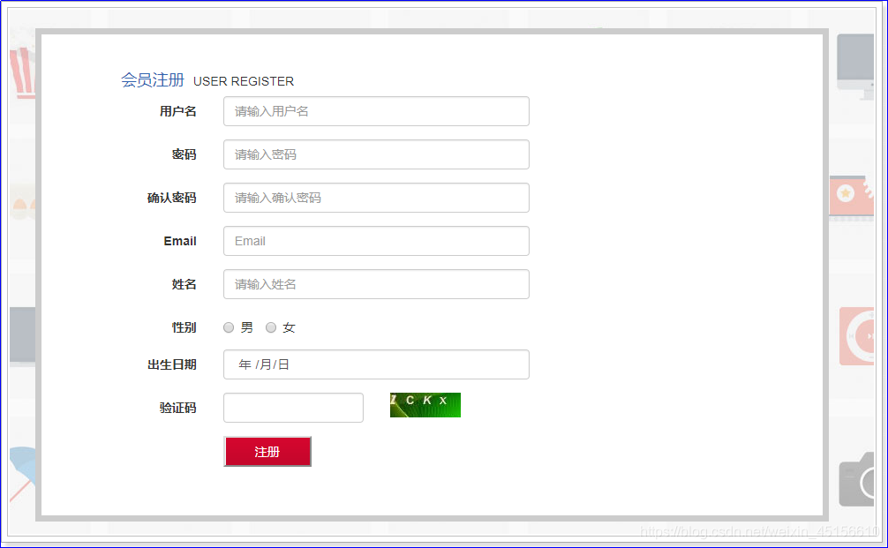Select the 男 male radio button

(x=229, y=327)
